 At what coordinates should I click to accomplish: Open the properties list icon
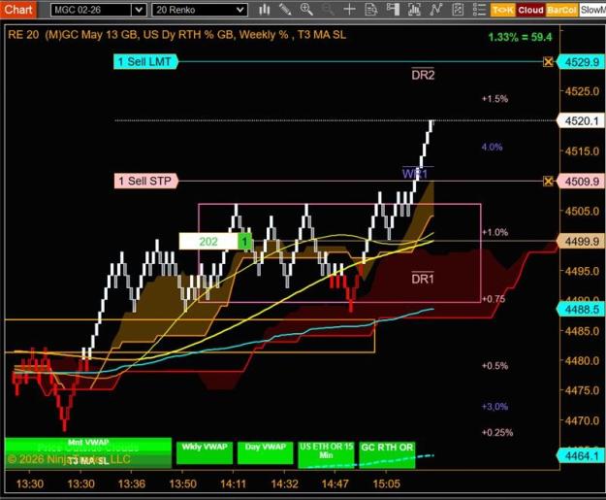(479, 10)
